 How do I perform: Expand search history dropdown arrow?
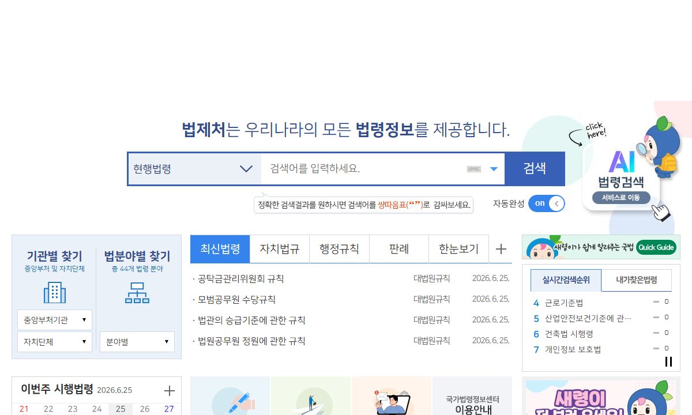pyautogui.click(x=494, y=169)
